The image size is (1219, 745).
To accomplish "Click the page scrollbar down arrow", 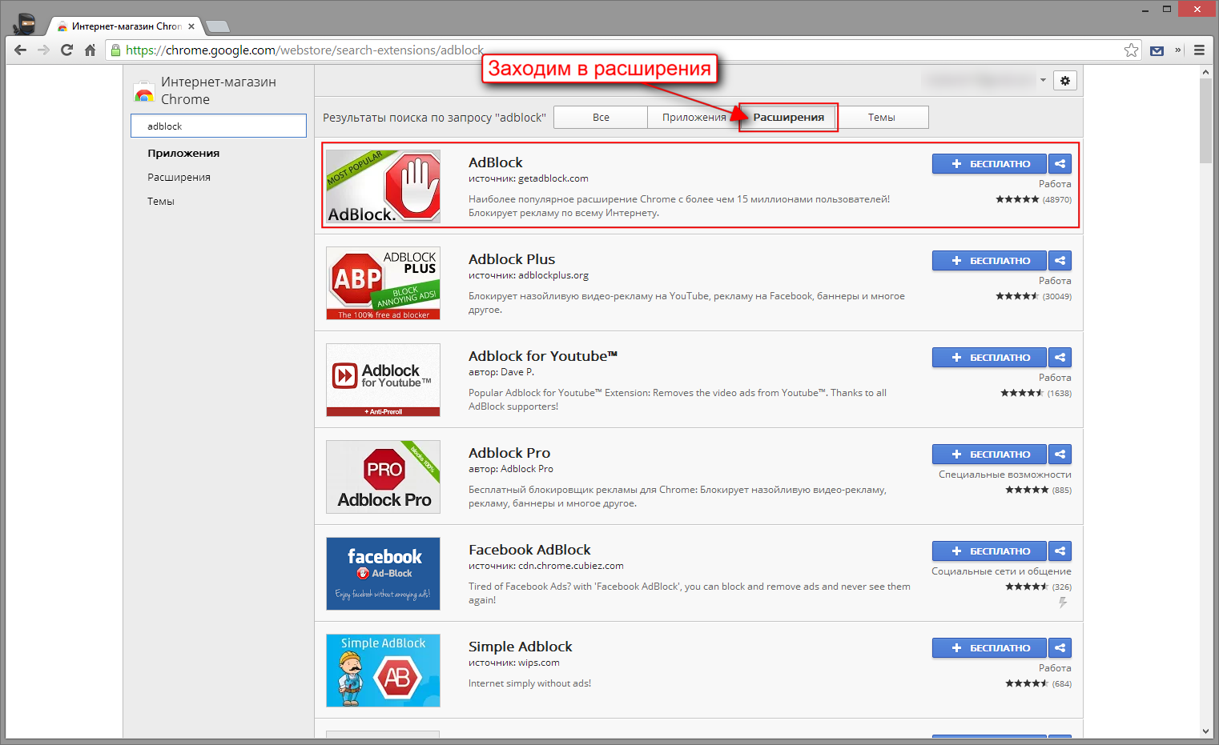I will (1206, 731).
